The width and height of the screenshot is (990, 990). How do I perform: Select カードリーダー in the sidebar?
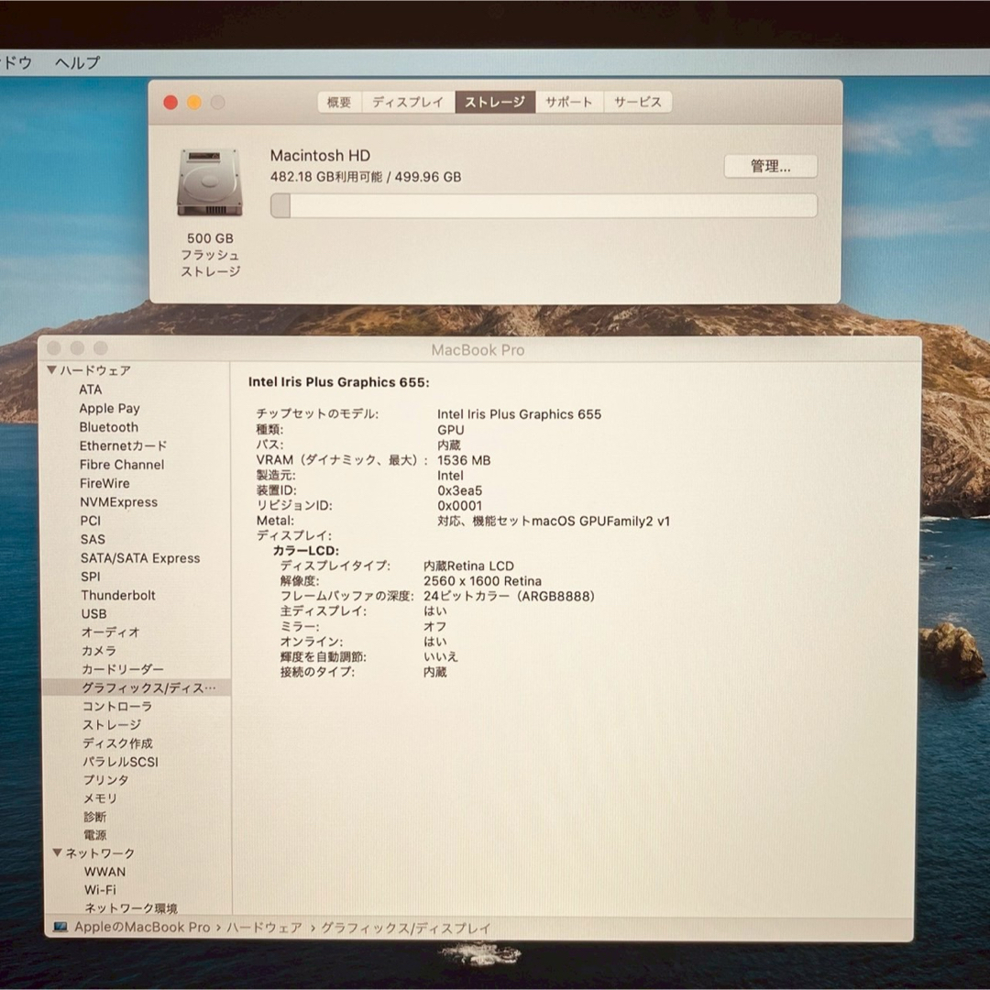point(123,669)
